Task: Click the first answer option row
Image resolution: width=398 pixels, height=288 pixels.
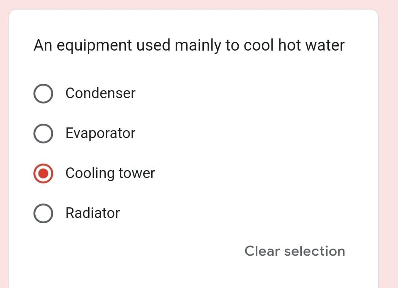Action: coord(95,93)
